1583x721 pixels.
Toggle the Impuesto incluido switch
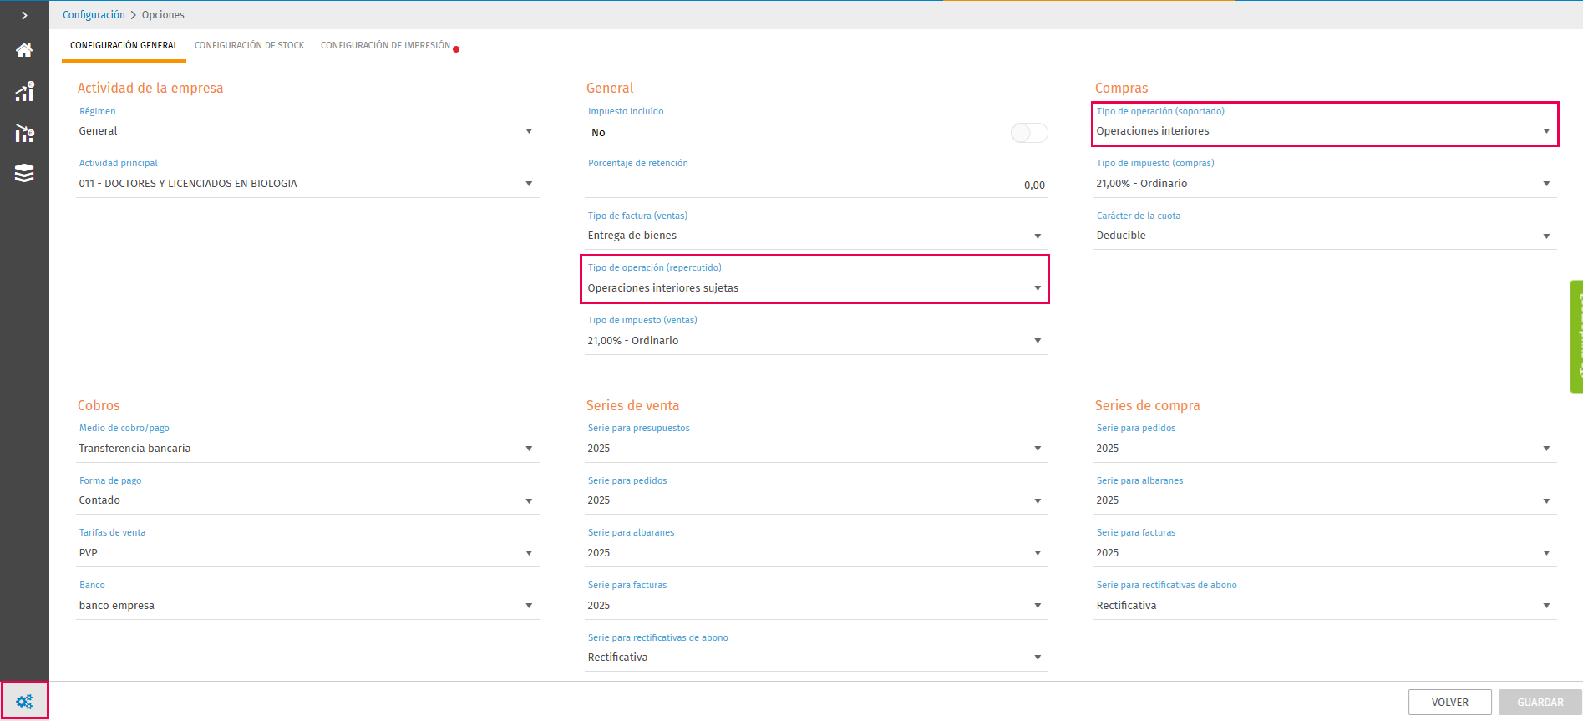[1028, 133]
